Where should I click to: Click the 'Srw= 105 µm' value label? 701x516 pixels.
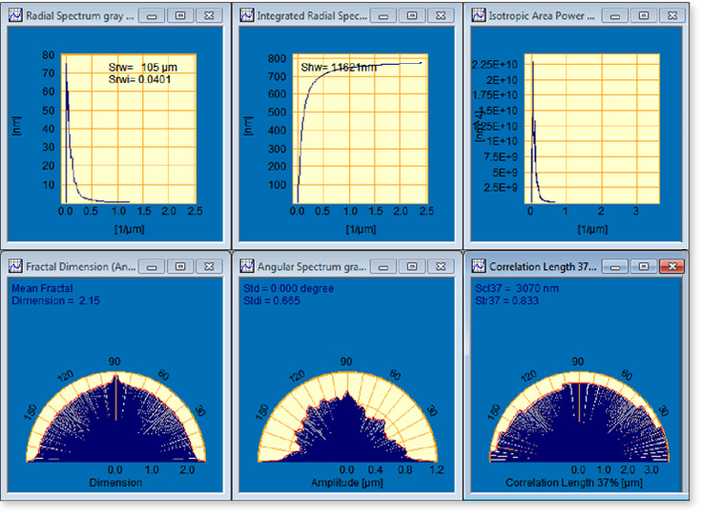[x=143, y=67]
